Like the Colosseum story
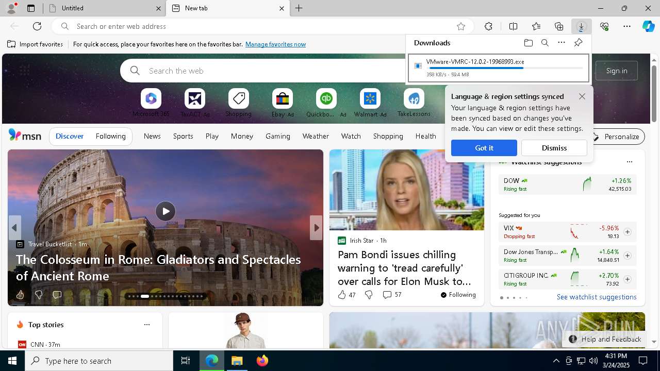Screen dimensions: 660x371 tap(20, 295)
